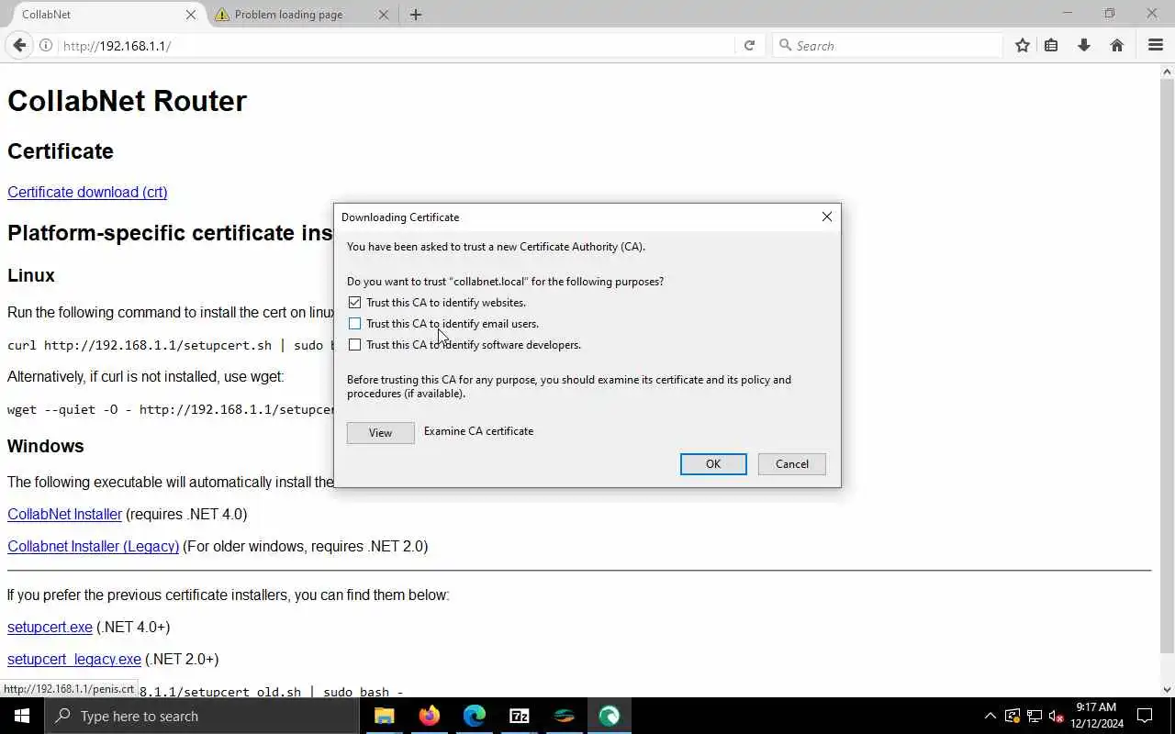This screenshot has height=734, width=1175.
Task: Open the Certificate download (crt) link
Action: click(87, 192)
